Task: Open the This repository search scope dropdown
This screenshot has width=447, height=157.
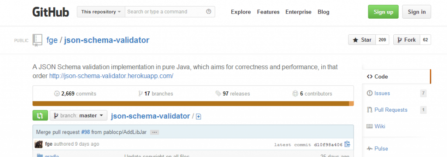Action: (101, 12)
